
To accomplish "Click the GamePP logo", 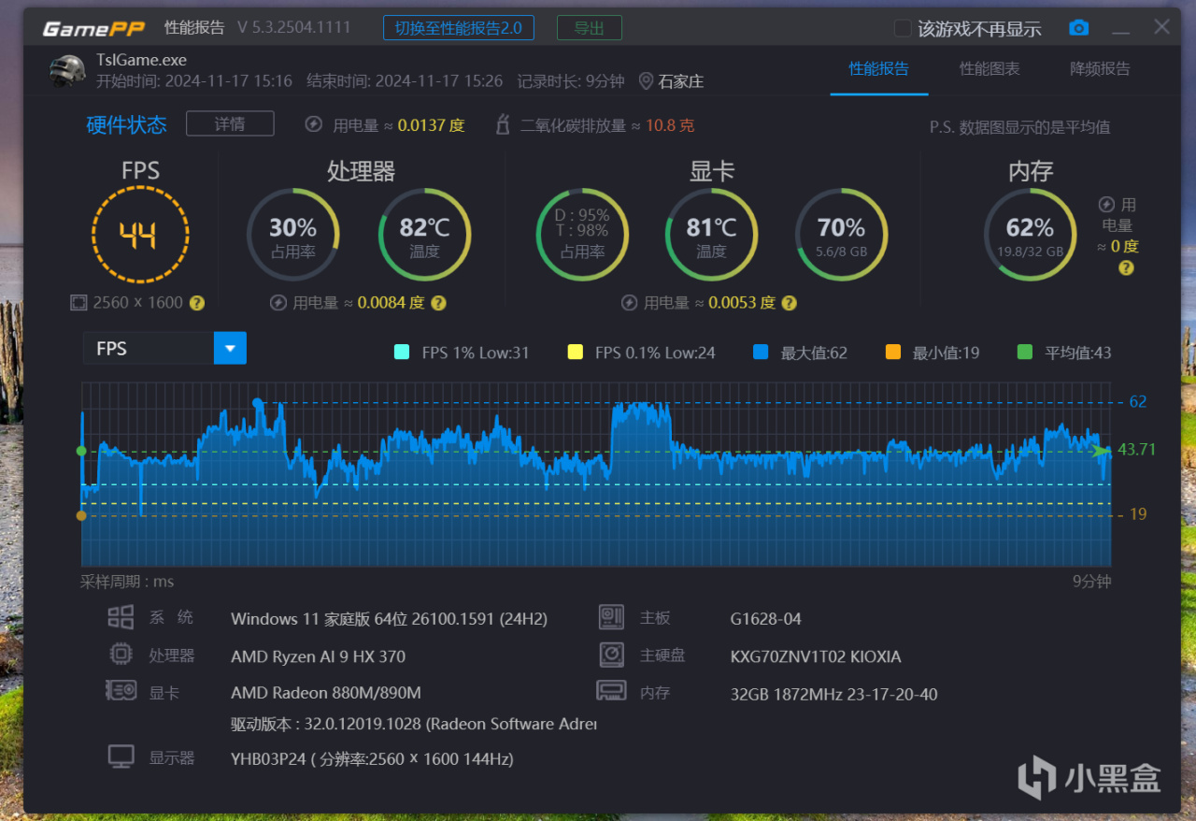I will [x=95, y=28].
